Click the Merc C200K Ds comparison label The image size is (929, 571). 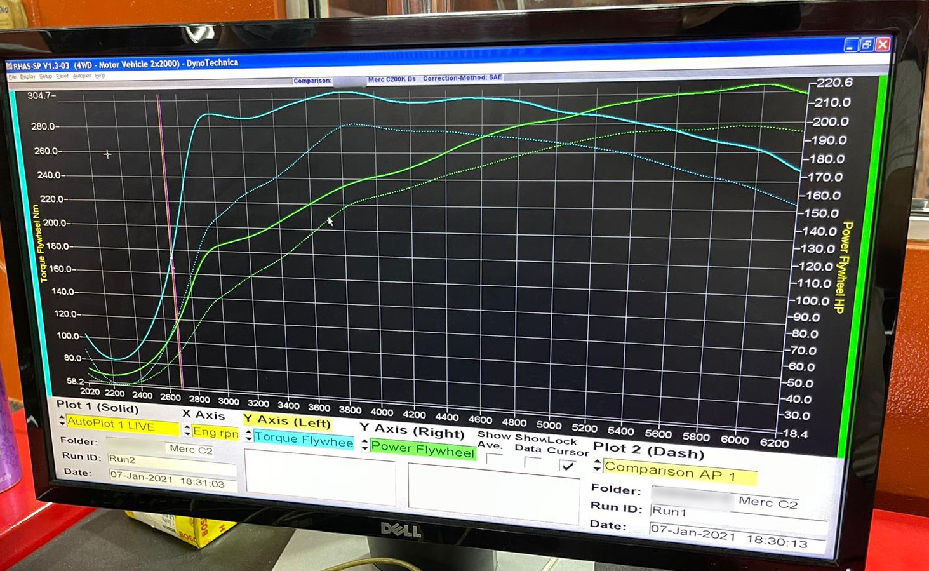pyautogui.click(x=392, y=79)
